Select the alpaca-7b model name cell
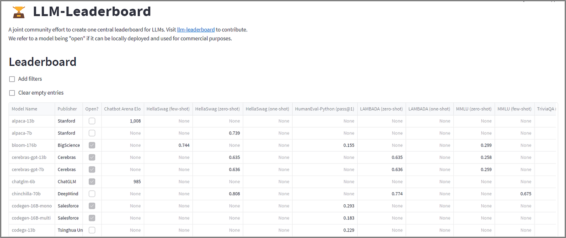The height and width of the screenshot is (238, 566). [32, 133]
